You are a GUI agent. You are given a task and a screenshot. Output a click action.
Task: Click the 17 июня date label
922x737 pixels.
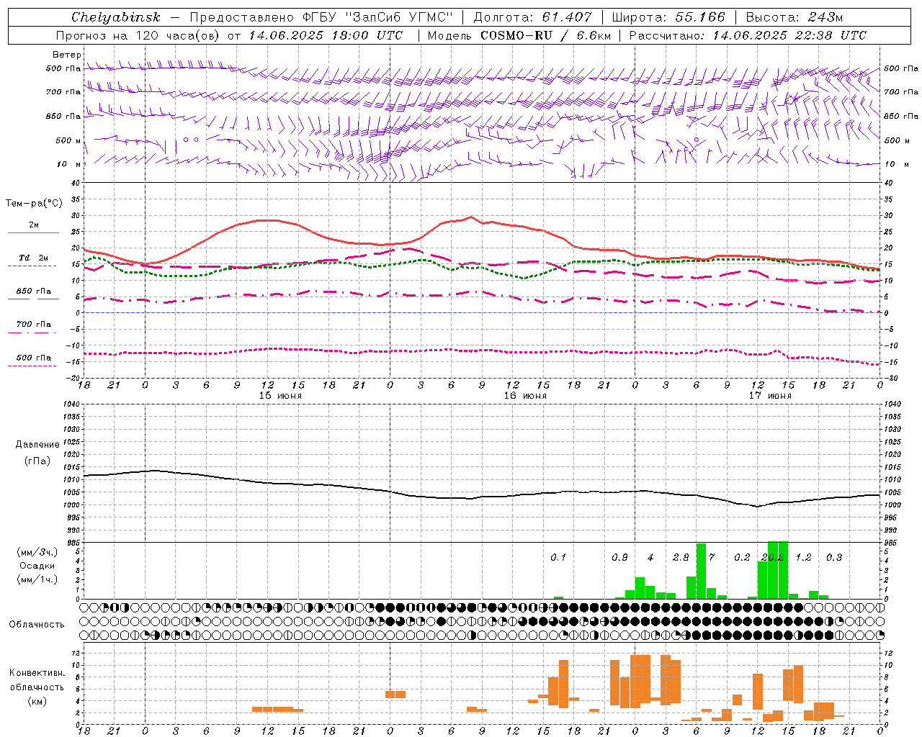click(770, 396)
